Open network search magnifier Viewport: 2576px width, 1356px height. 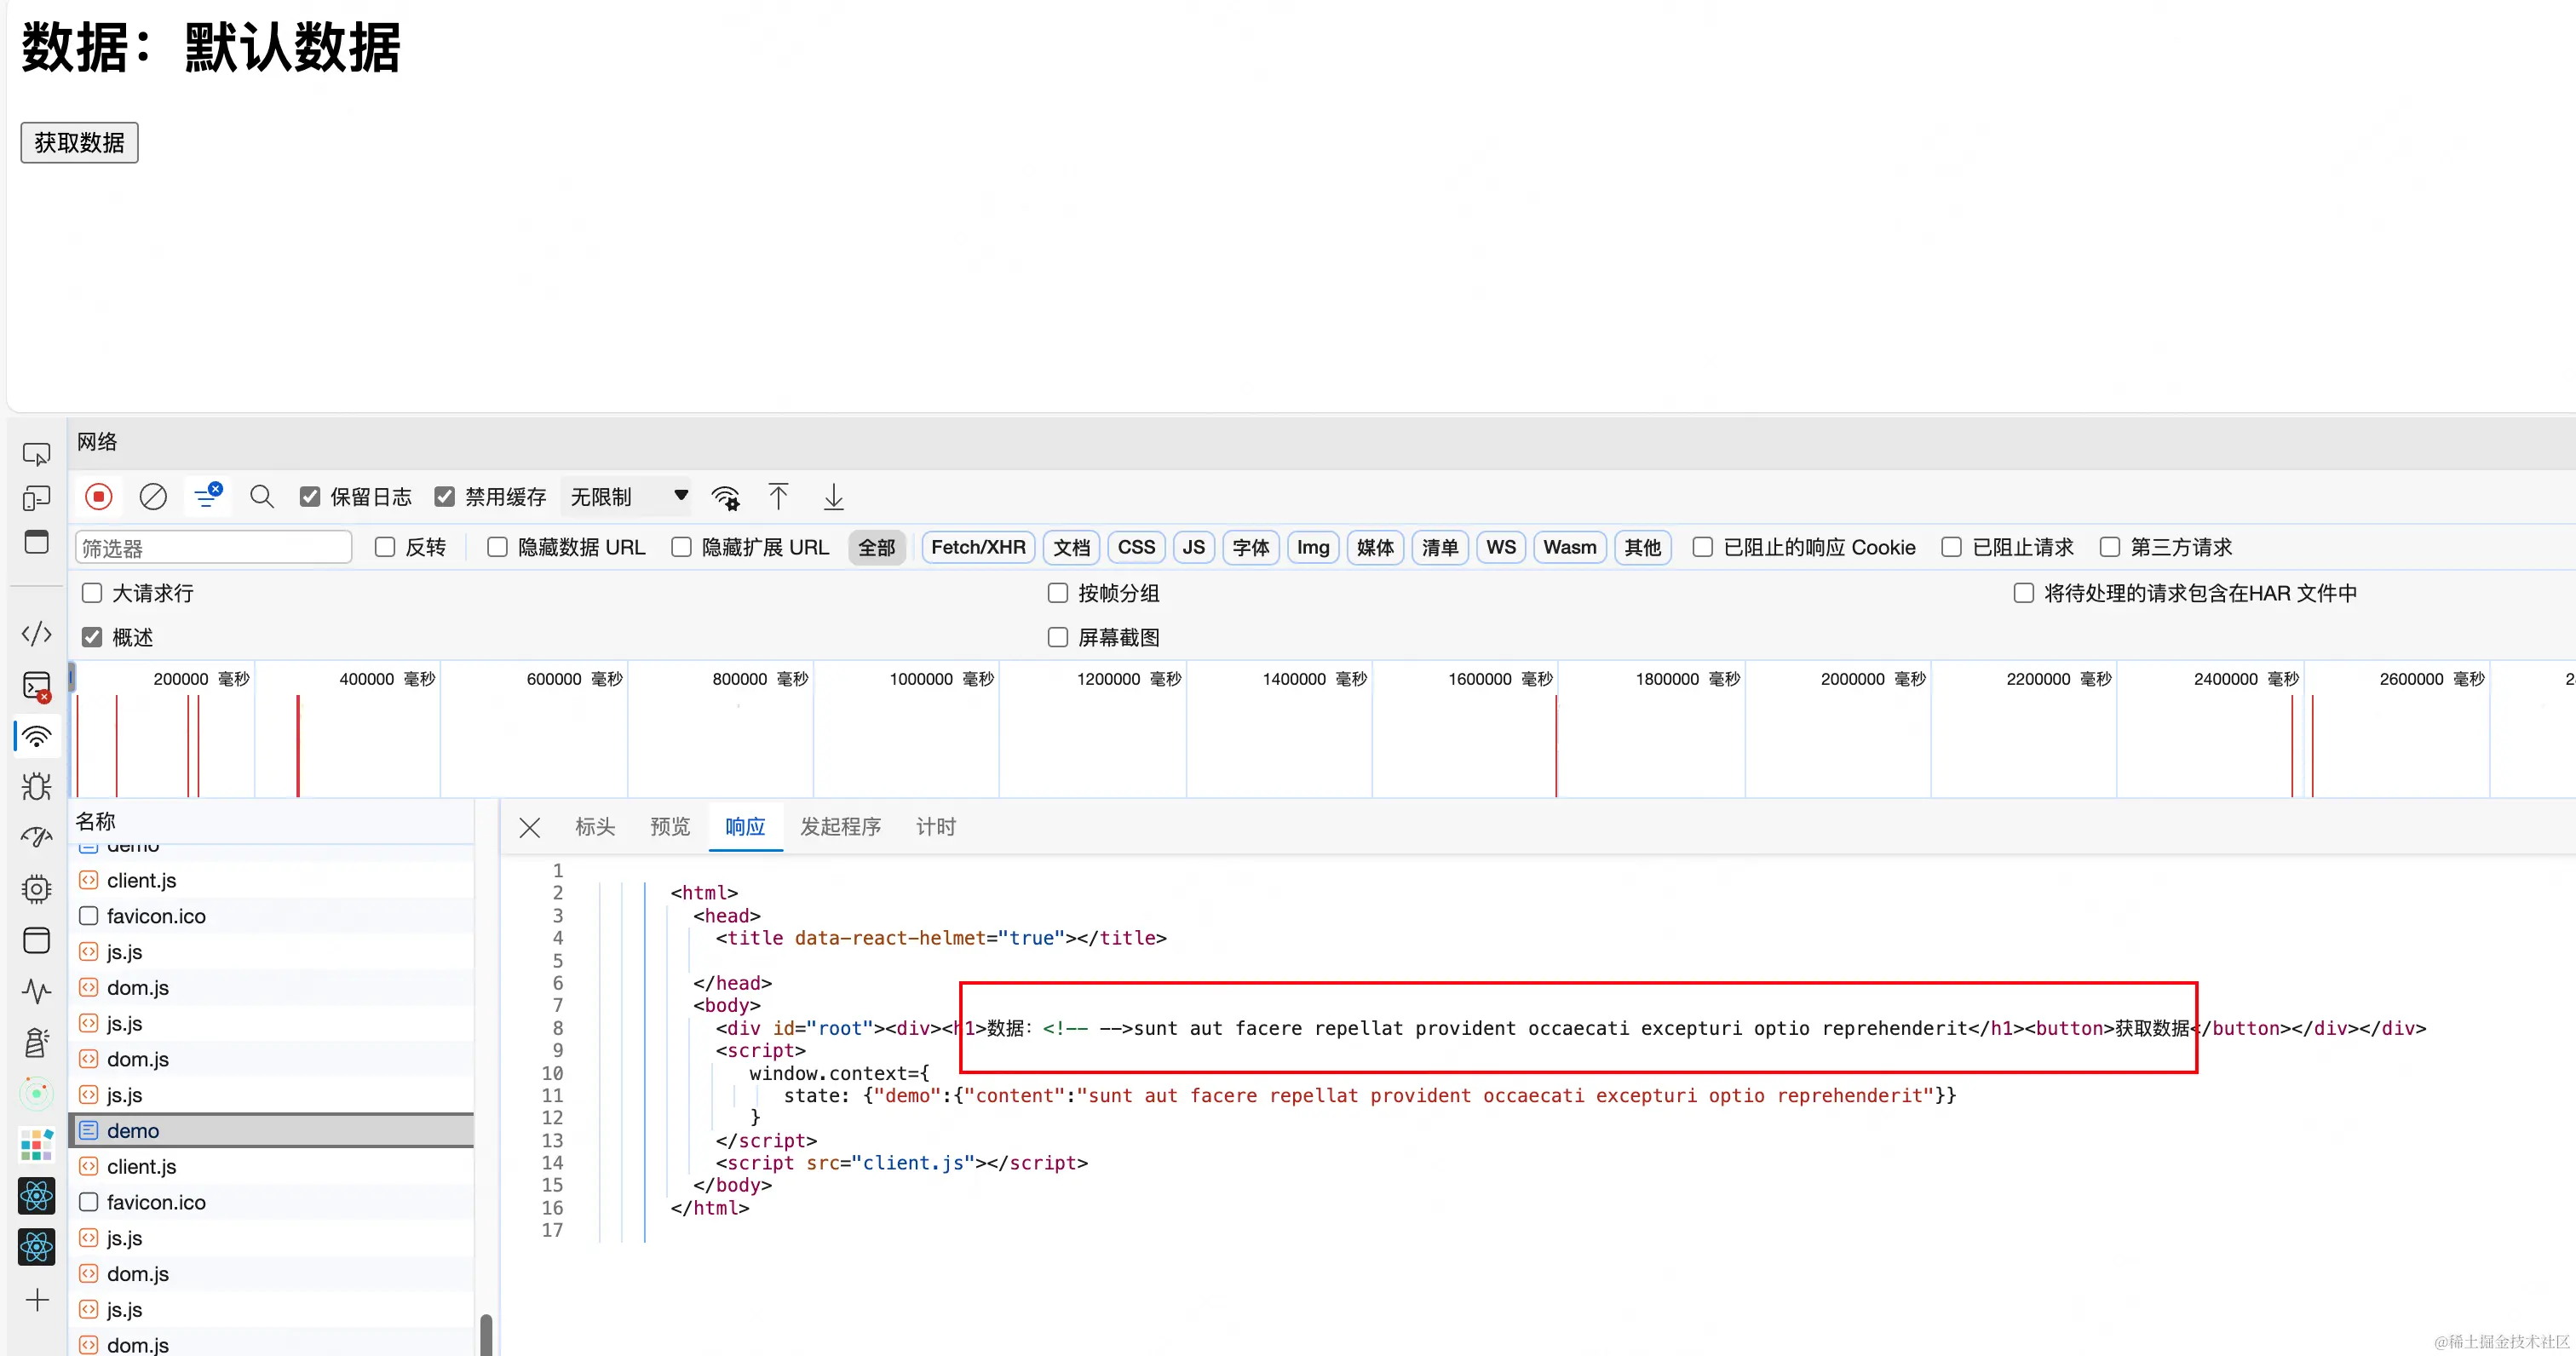pos(262,497)
